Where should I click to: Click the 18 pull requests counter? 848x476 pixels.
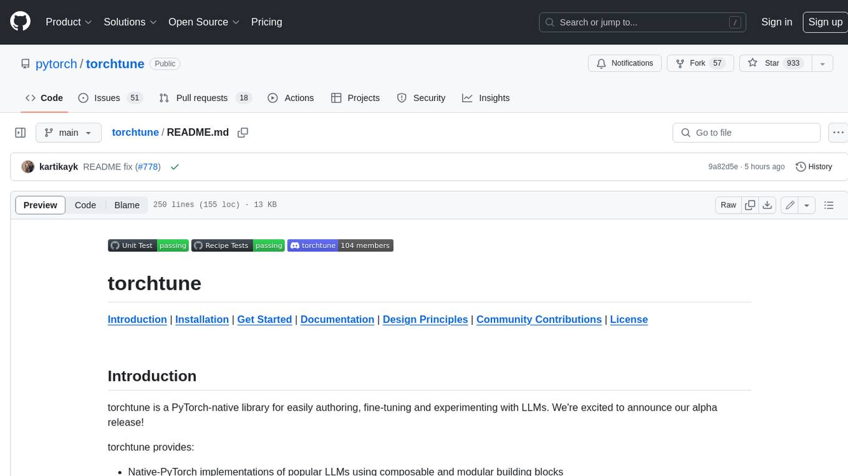click(244, 98)
